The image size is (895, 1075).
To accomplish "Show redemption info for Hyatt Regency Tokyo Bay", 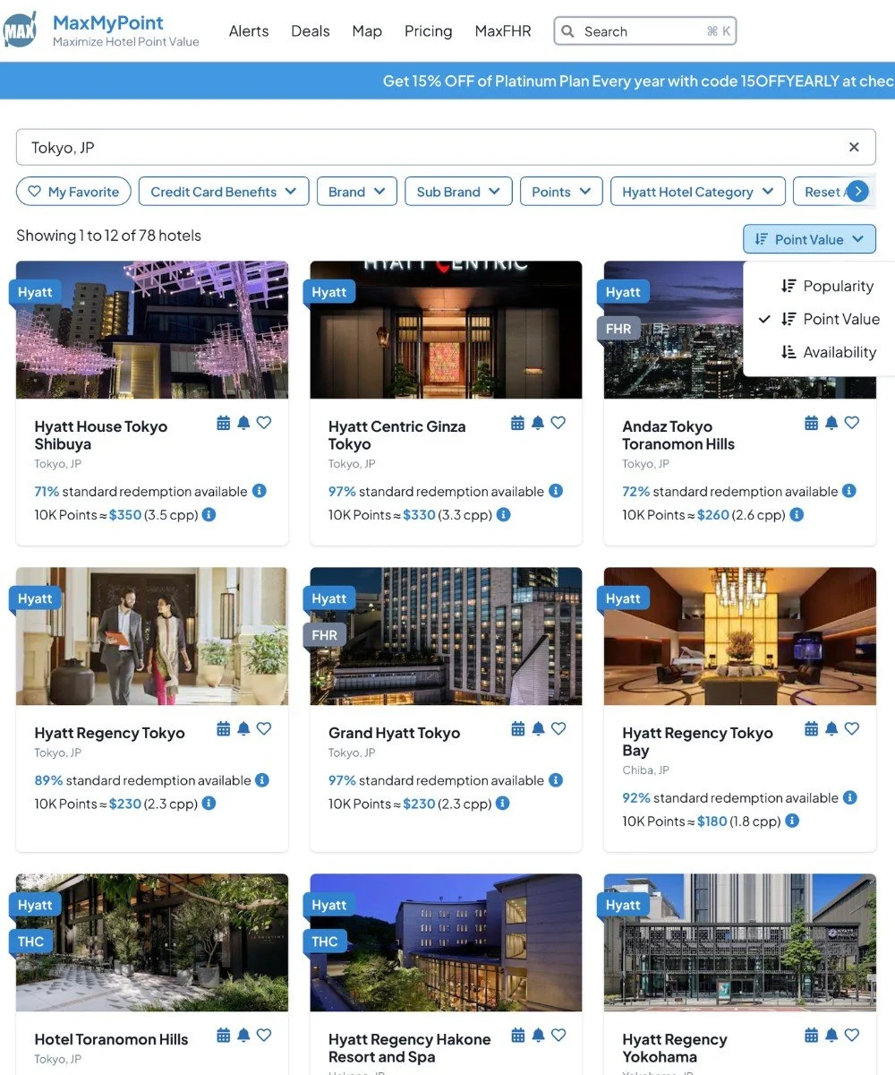I will (850, 797).
